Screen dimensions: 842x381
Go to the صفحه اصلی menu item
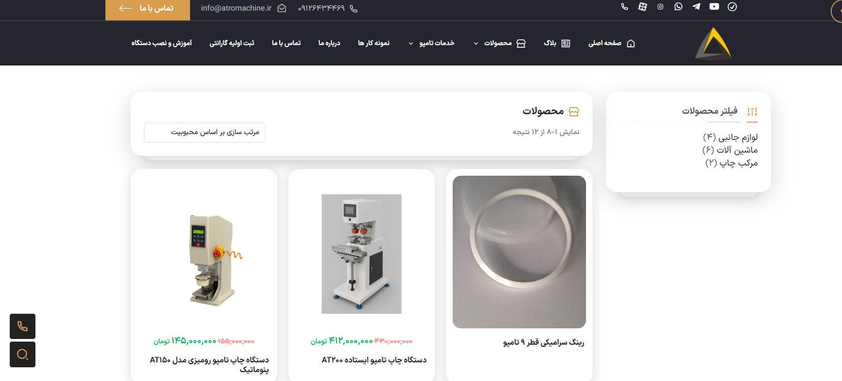coord(612,43)
